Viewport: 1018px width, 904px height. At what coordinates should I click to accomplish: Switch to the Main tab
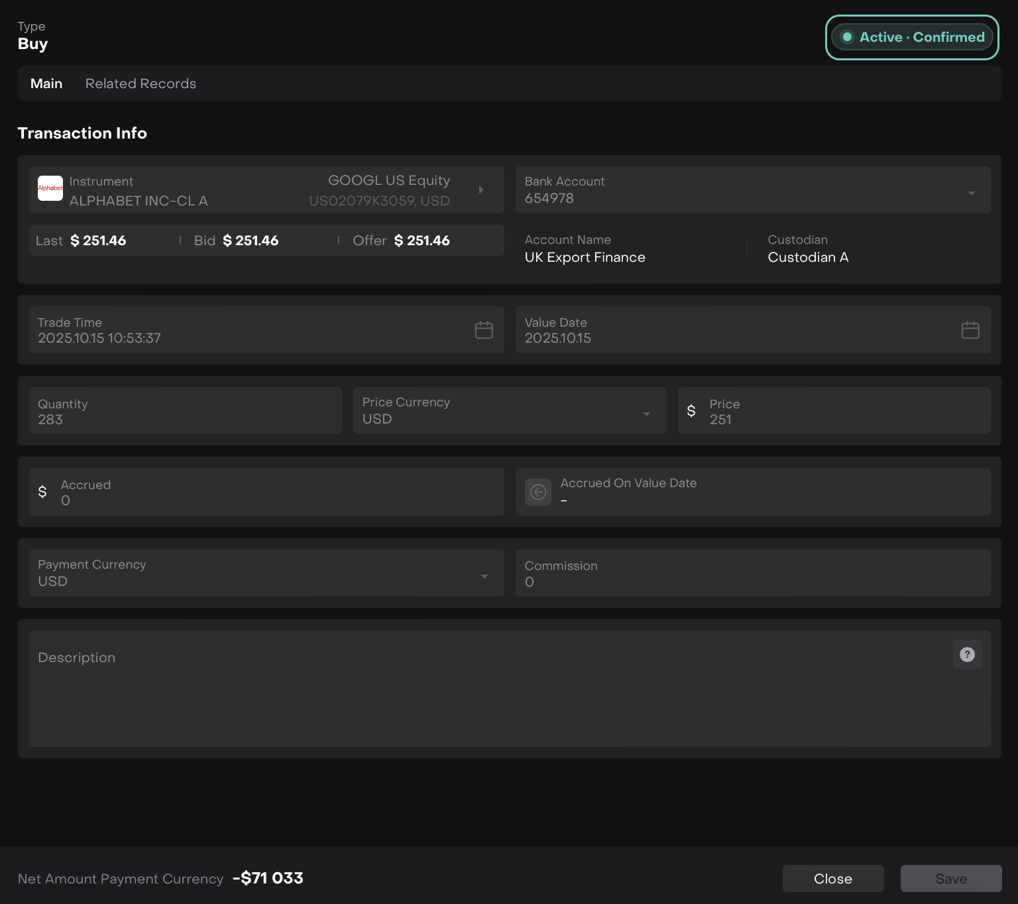pos(46,84)
